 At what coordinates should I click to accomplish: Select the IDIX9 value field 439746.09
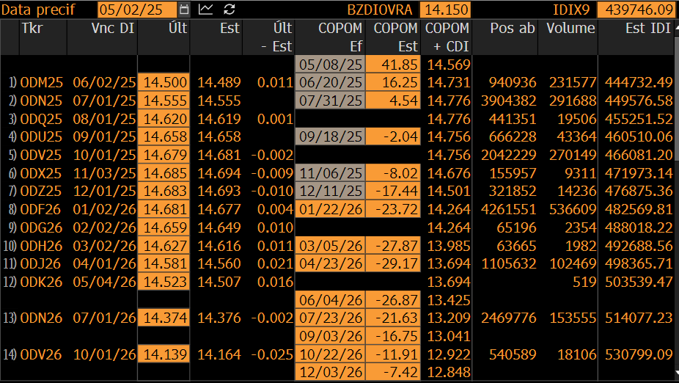(x=637, y=10)
